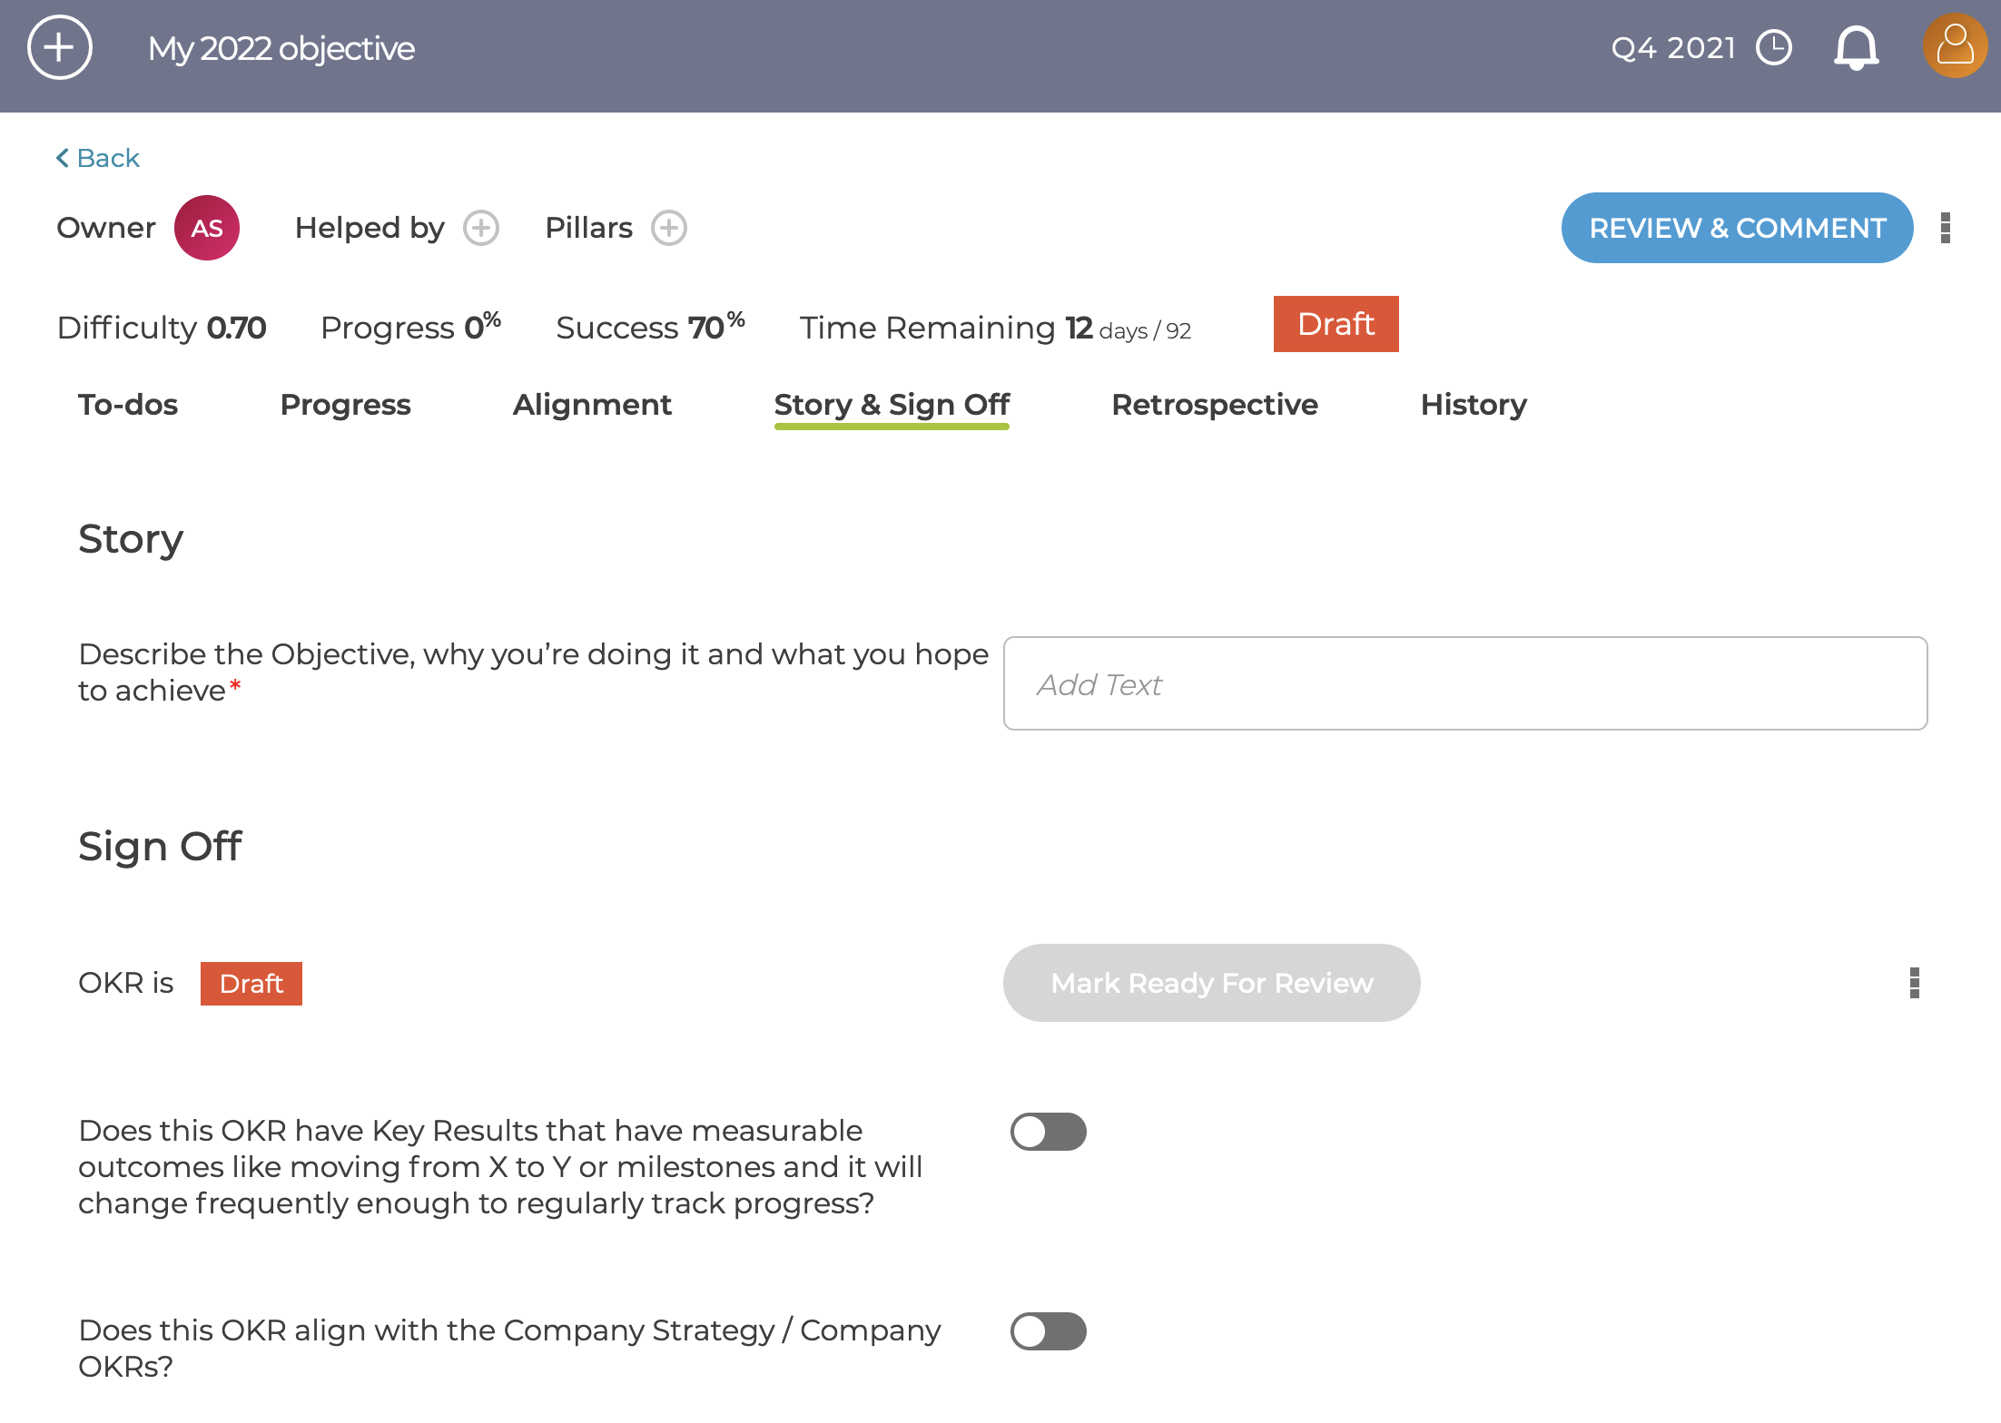This screenshot has width=2001, height=1423.
Task: Click the REVIEW & COMMENT button
Action: pos(1737,228)
